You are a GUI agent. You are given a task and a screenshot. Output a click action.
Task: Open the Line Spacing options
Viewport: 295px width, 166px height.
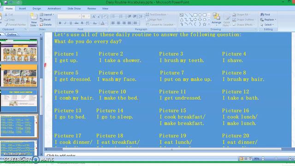pos(141,17)
